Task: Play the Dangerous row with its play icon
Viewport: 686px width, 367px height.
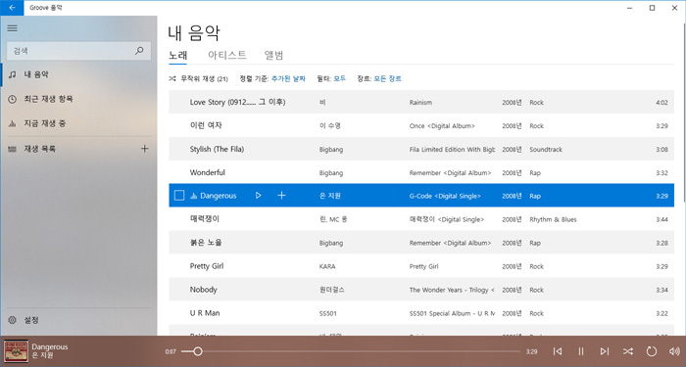Action: point(258,196)
